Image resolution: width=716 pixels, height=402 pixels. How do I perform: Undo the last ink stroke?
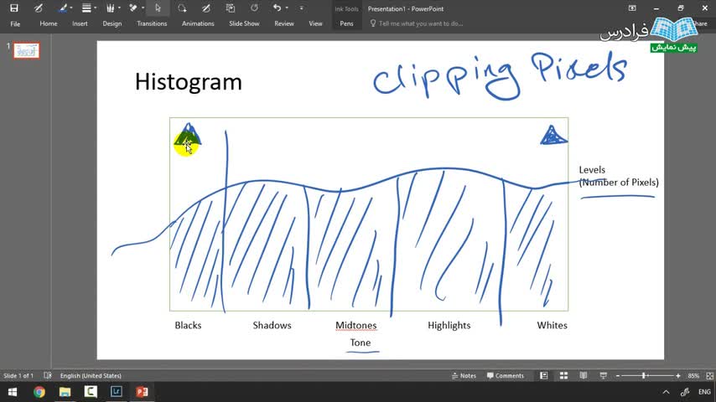[x=277, y=8]
